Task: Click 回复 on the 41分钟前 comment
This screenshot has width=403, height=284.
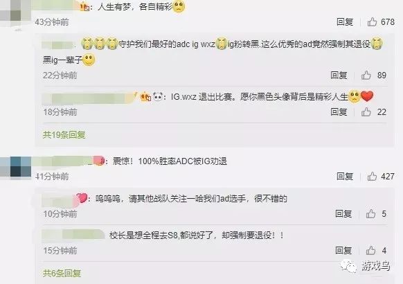Action: tap(345, 177)
